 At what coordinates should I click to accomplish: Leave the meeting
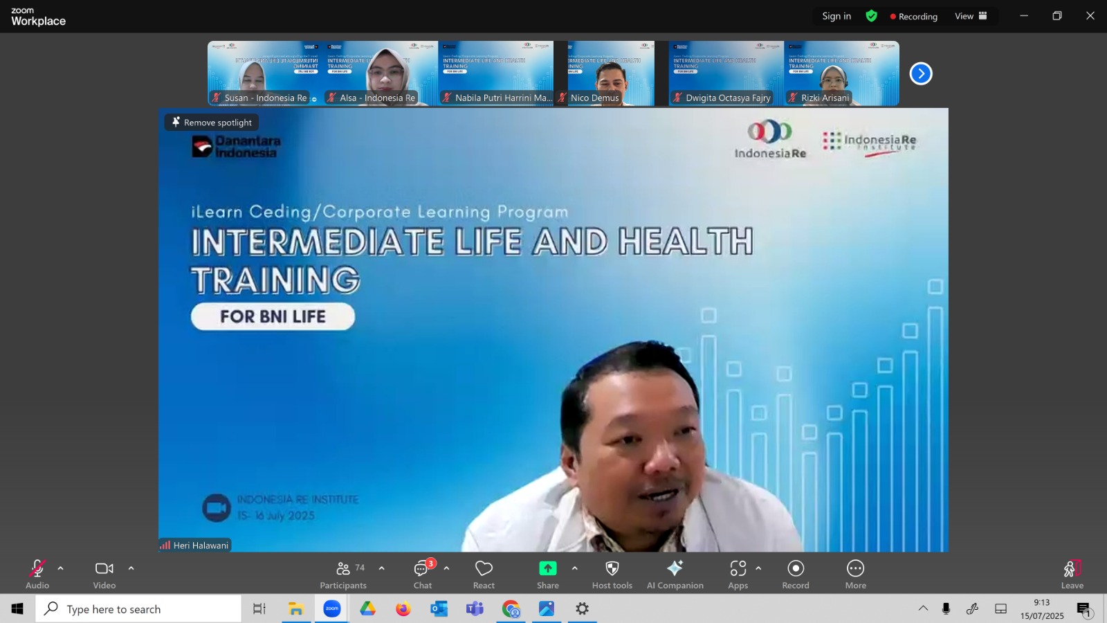(x=1072, y=575)
